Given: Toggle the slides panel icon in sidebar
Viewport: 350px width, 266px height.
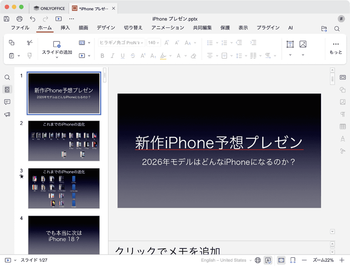Looking at the screenshot, I should pos(7,90).
